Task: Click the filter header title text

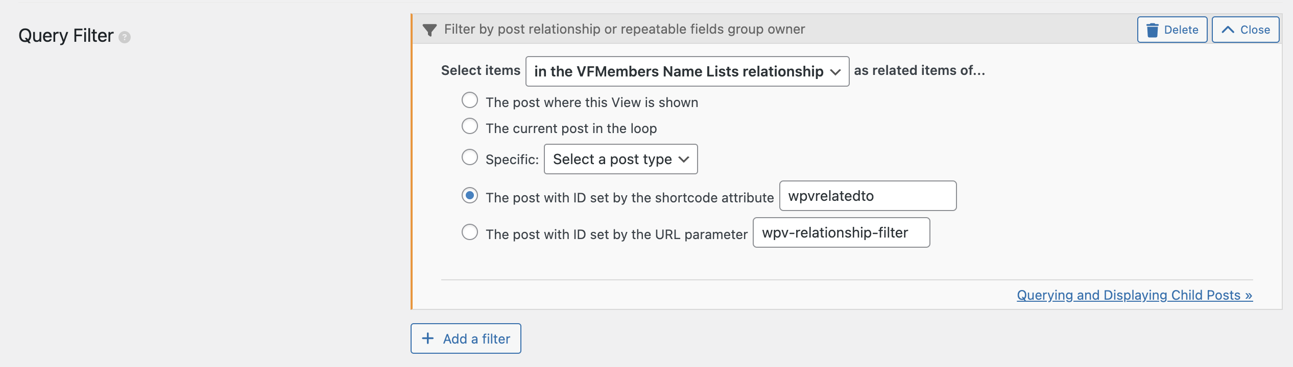Action: (625, 30)
